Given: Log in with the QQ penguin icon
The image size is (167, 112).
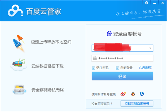Looking at the screenshot, I should (x=133, y=94).
